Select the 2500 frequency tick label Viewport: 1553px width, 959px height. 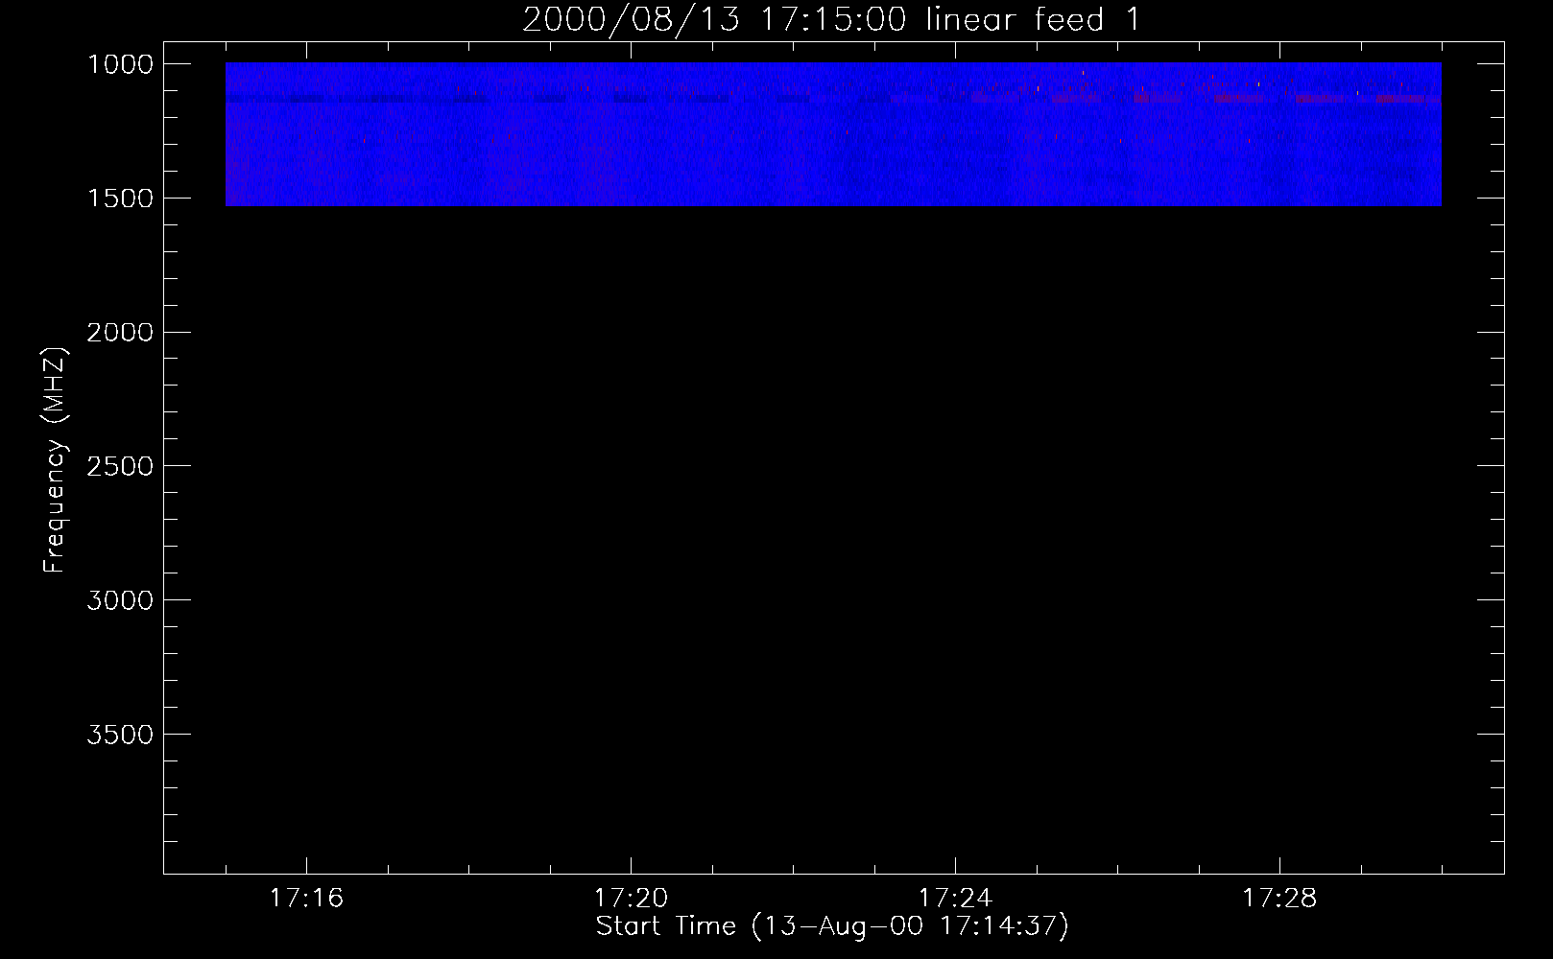(x=120, y=466)
